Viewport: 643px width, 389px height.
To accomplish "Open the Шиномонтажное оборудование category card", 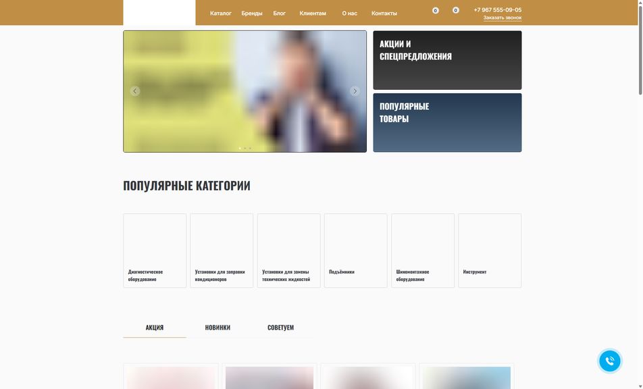I will [x=423, y=251].
